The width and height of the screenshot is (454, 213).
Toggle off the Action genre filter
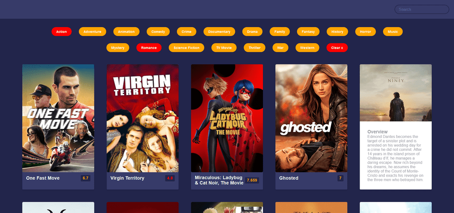[61, 32]
